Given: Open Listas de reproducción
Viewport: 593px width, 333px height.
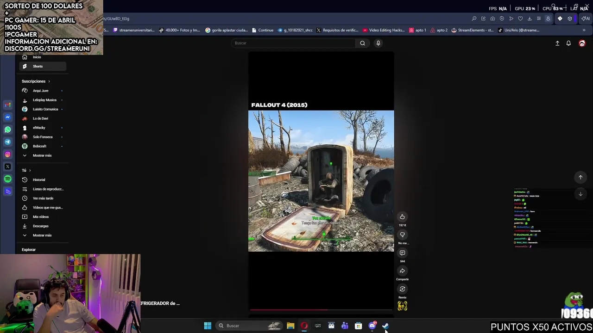Looking at the screenshot, I should (x=43, y=189).
